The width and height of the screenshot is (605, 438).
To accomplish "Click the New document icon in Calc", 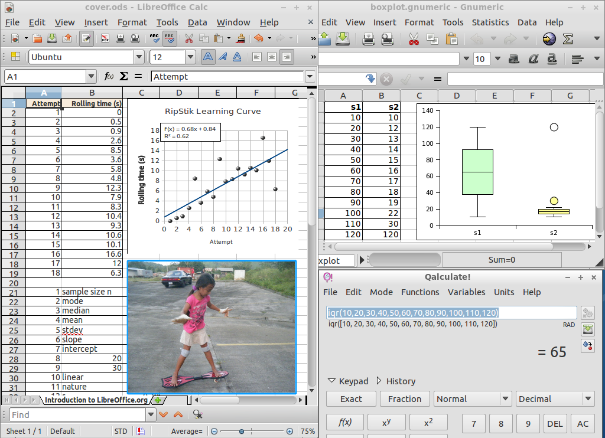I will pos(15,38).
